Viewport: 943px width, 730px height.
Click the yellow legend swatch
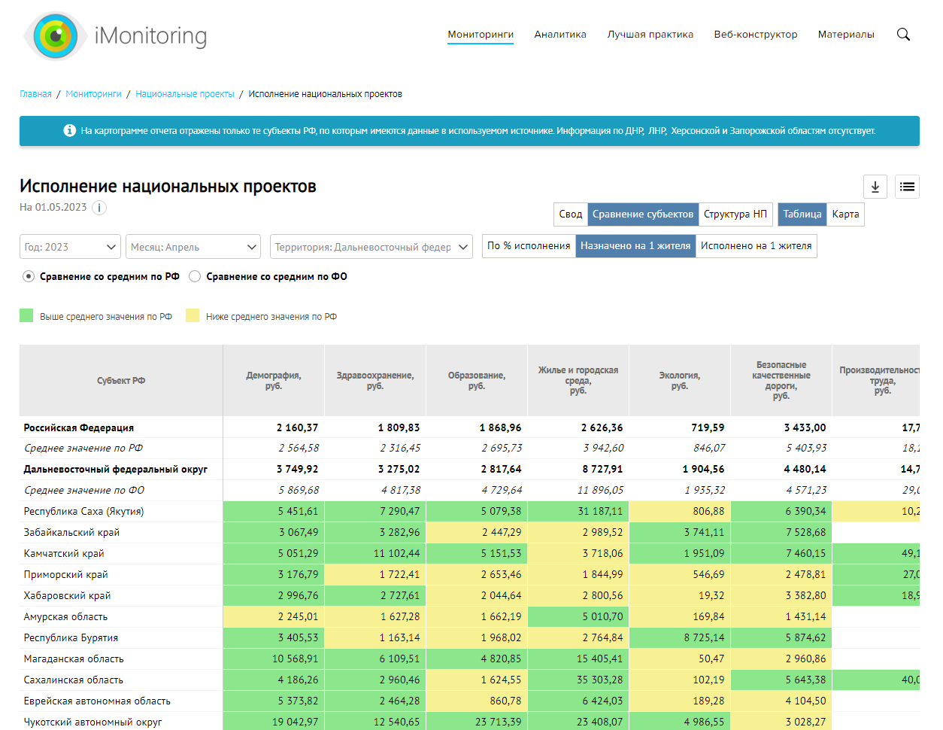point(193,315)
